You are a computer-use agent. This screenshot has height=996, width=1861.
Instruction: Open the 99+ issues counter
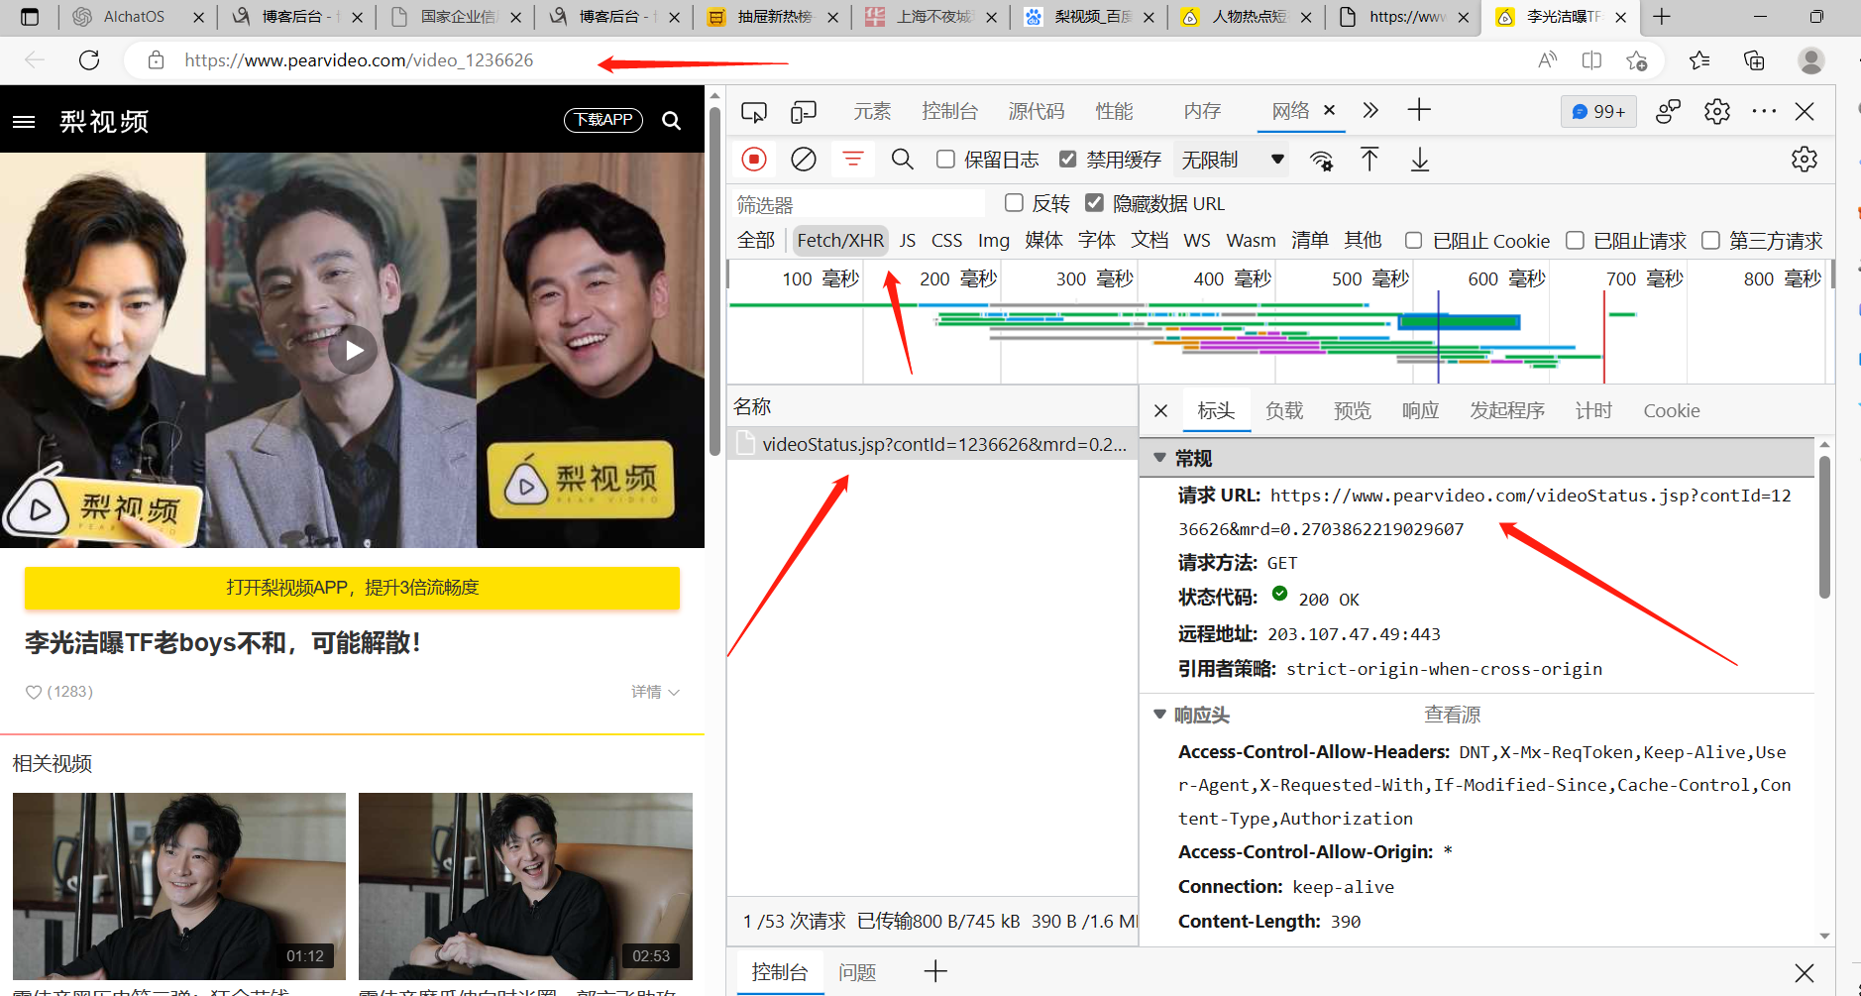click(1597, 112)
